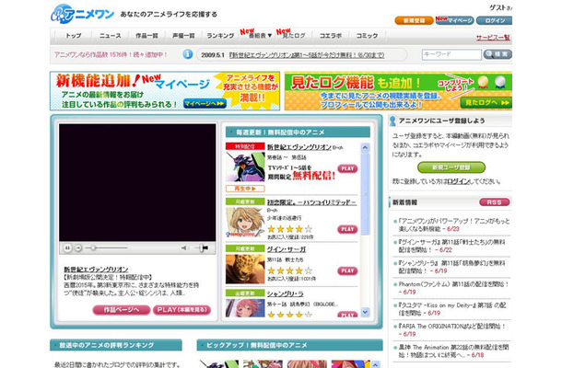Viewport: 562px width, 368px height.
Task: Open the サービス一覧 link
Action: 493,37
